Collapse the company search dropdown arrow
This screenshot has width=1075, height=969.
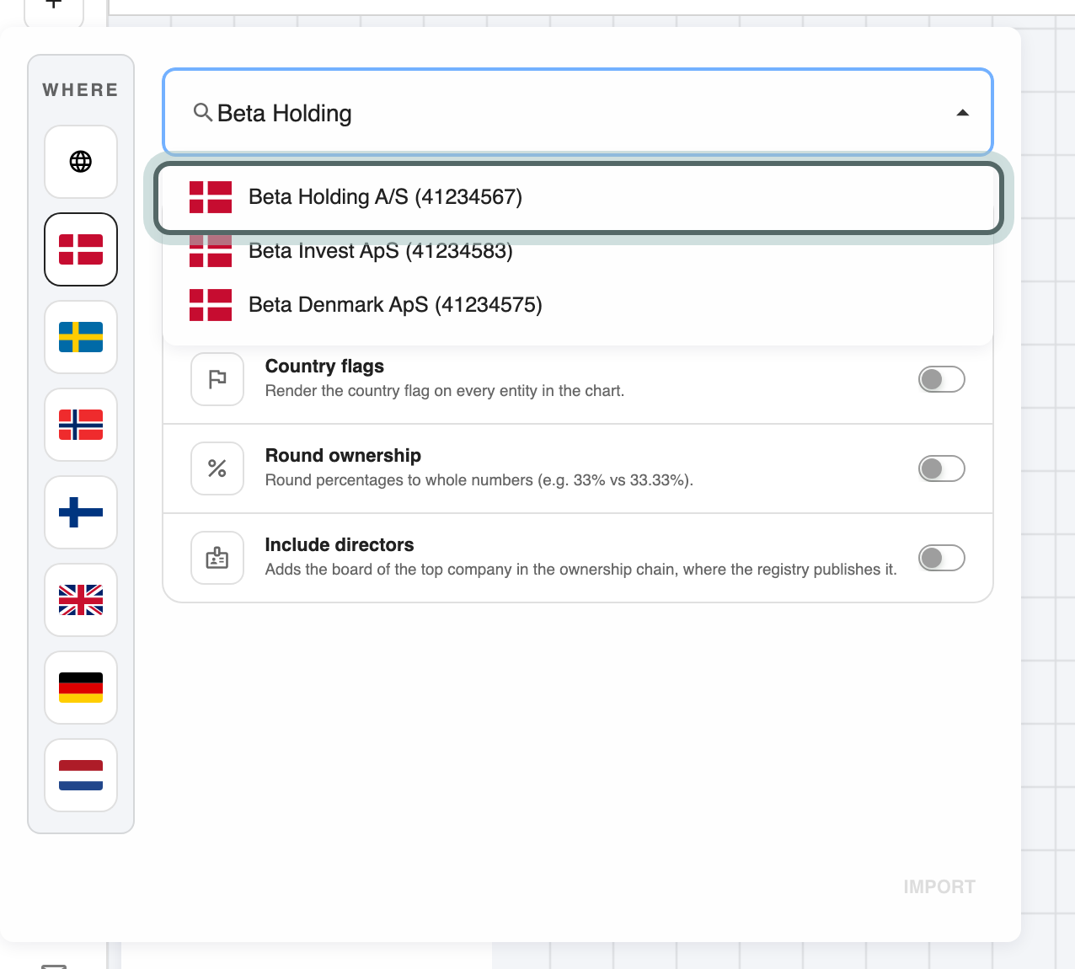click(x=962, y=113)
